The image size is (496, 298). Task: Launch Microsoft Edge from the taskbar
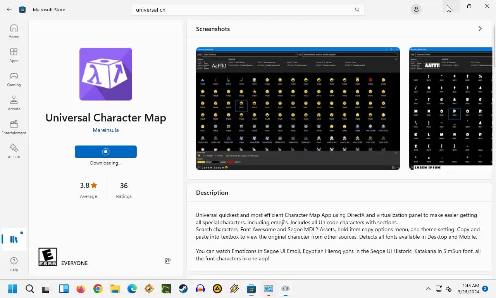point(132,289)
